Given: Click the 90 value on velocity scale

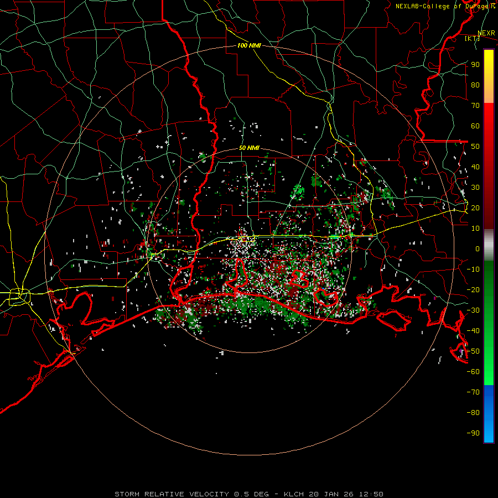Looking at the screenshot, I should [x=475, y=65].
